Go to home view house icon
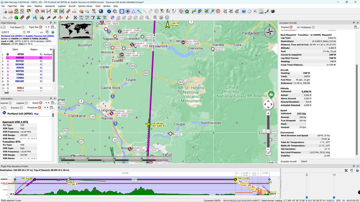This screenshot has height=202, width=360. 37,11
